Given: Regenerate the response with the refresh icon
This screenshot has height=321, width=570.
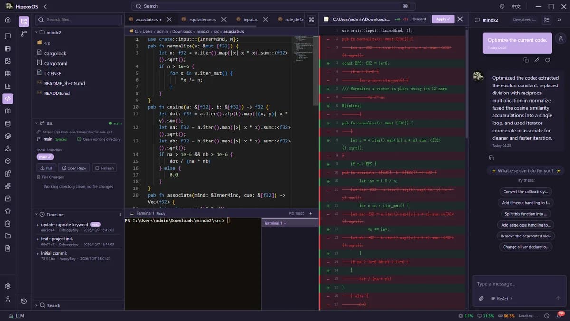Looking at the screenshot, I should pyautogui.click(x=548, y=60).
